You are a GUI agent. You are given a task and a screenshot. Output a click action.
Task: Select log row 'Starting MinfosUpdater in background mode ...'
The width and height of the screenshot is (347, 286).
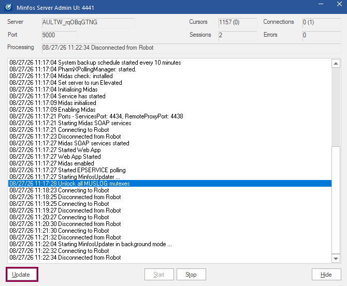coord(170,244)
